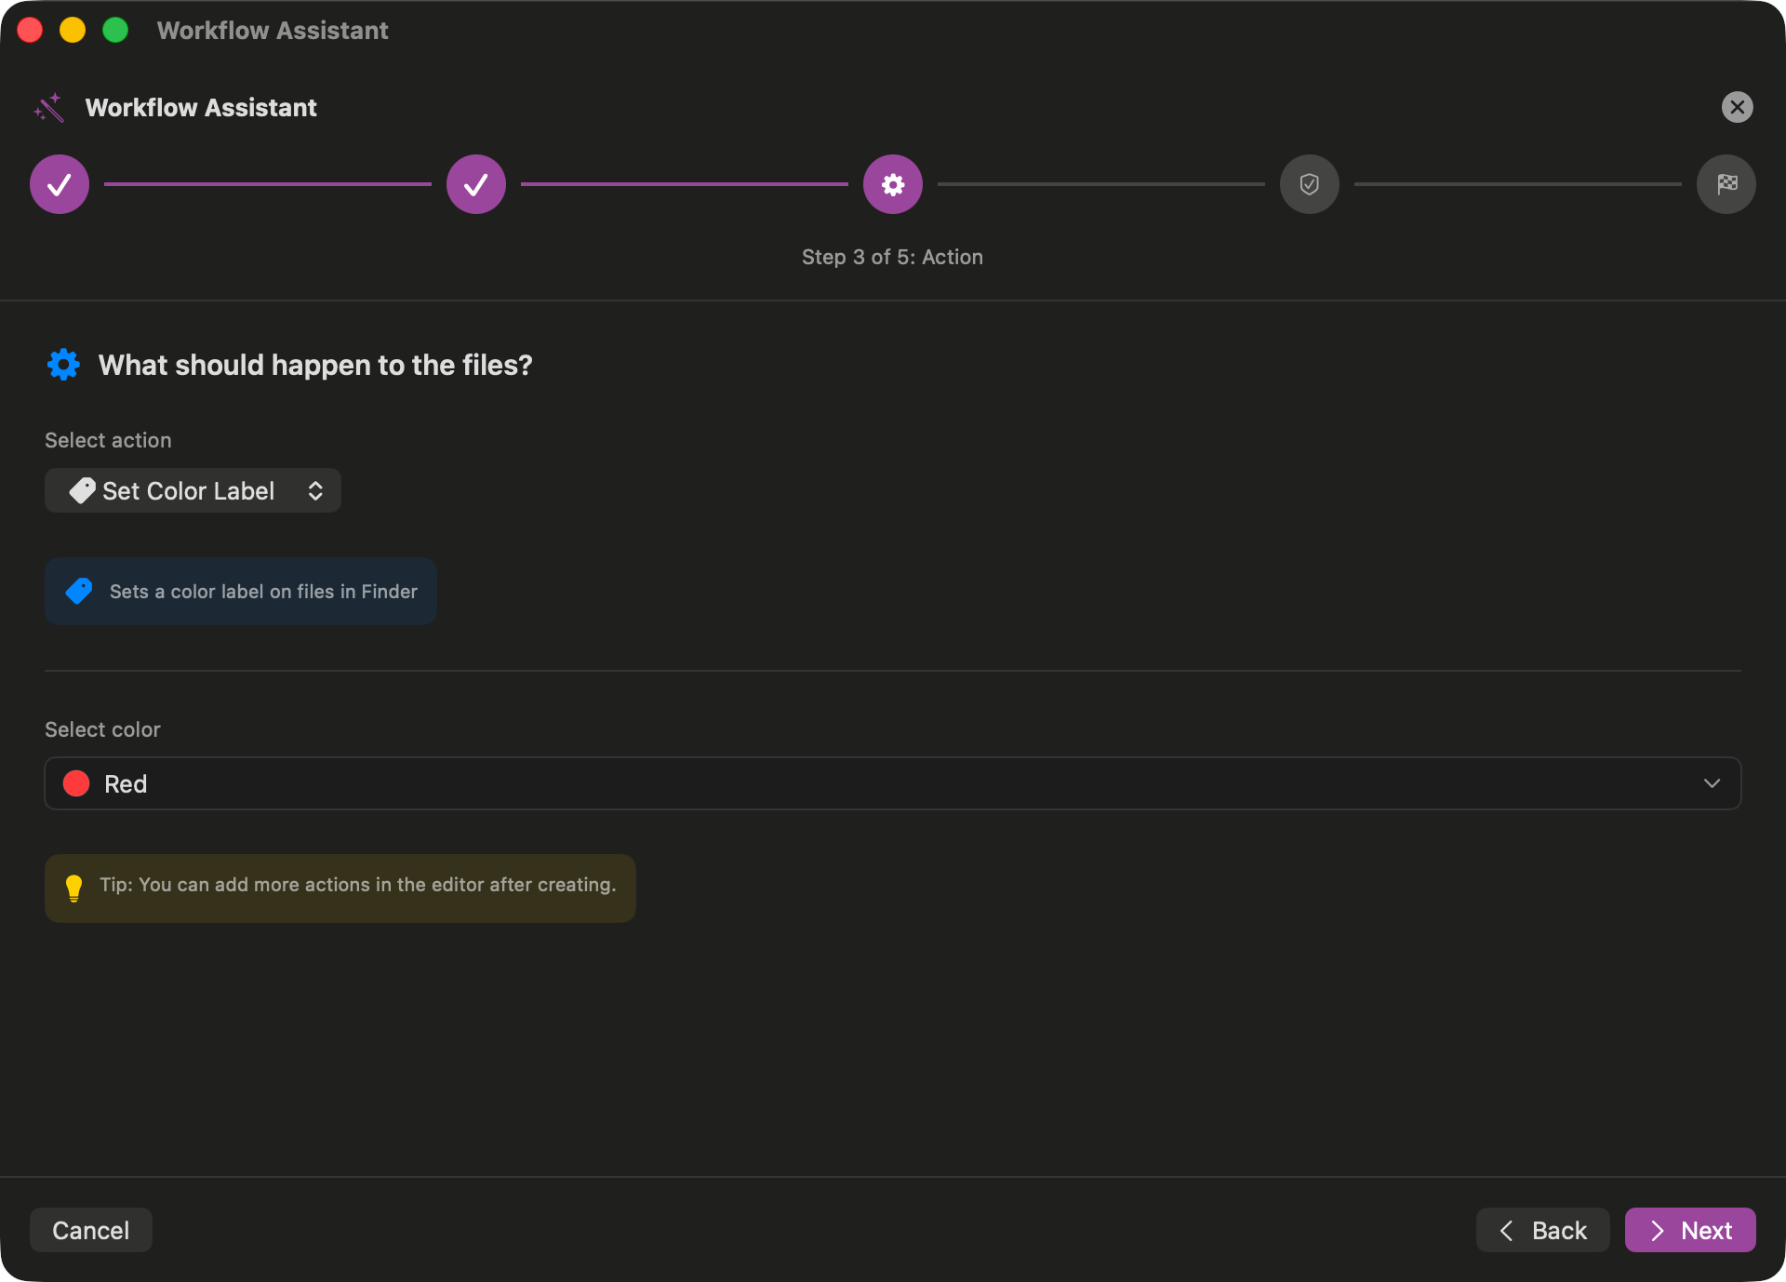Click the red color swatch circle
This screenshot has height=1282, width=1786.
pos(76,783)
